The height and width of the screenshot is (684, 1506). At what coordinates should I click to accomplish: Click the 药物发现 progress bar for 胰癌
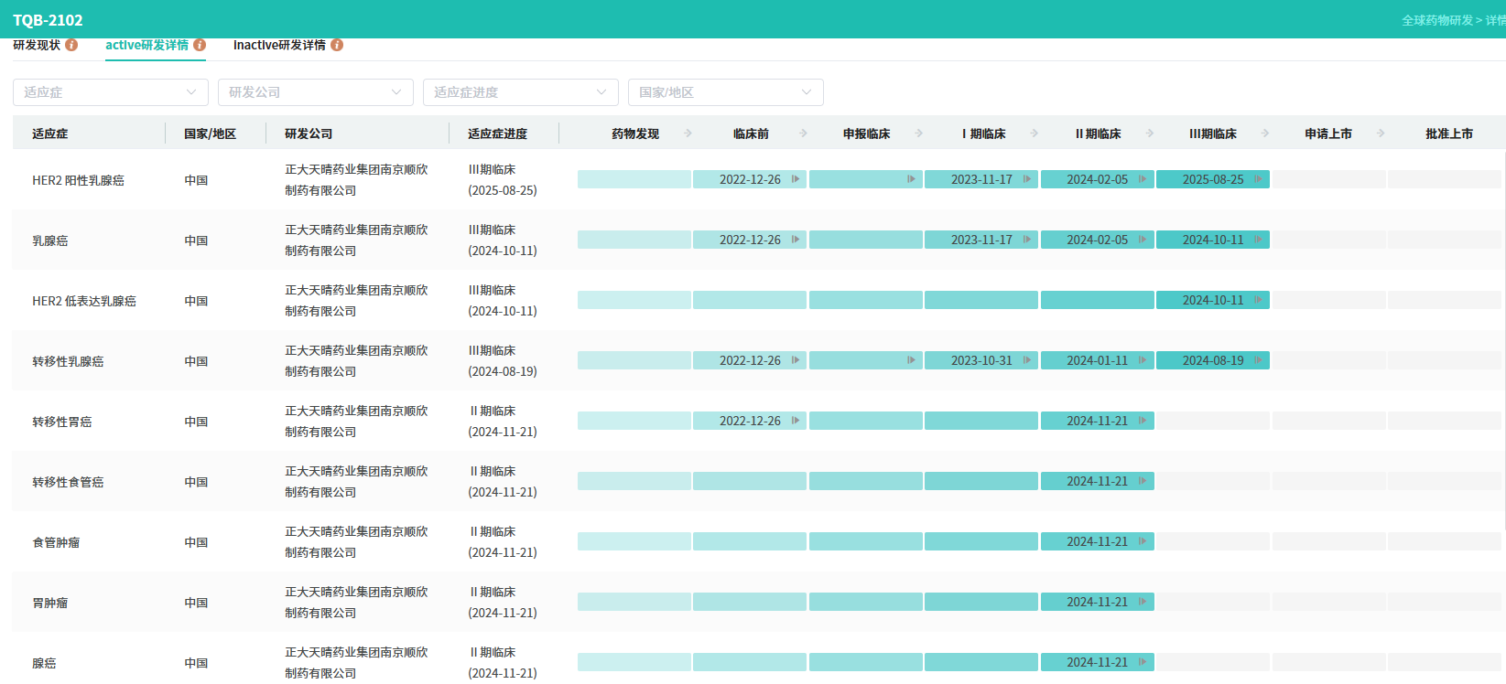(x=634, y=662)
